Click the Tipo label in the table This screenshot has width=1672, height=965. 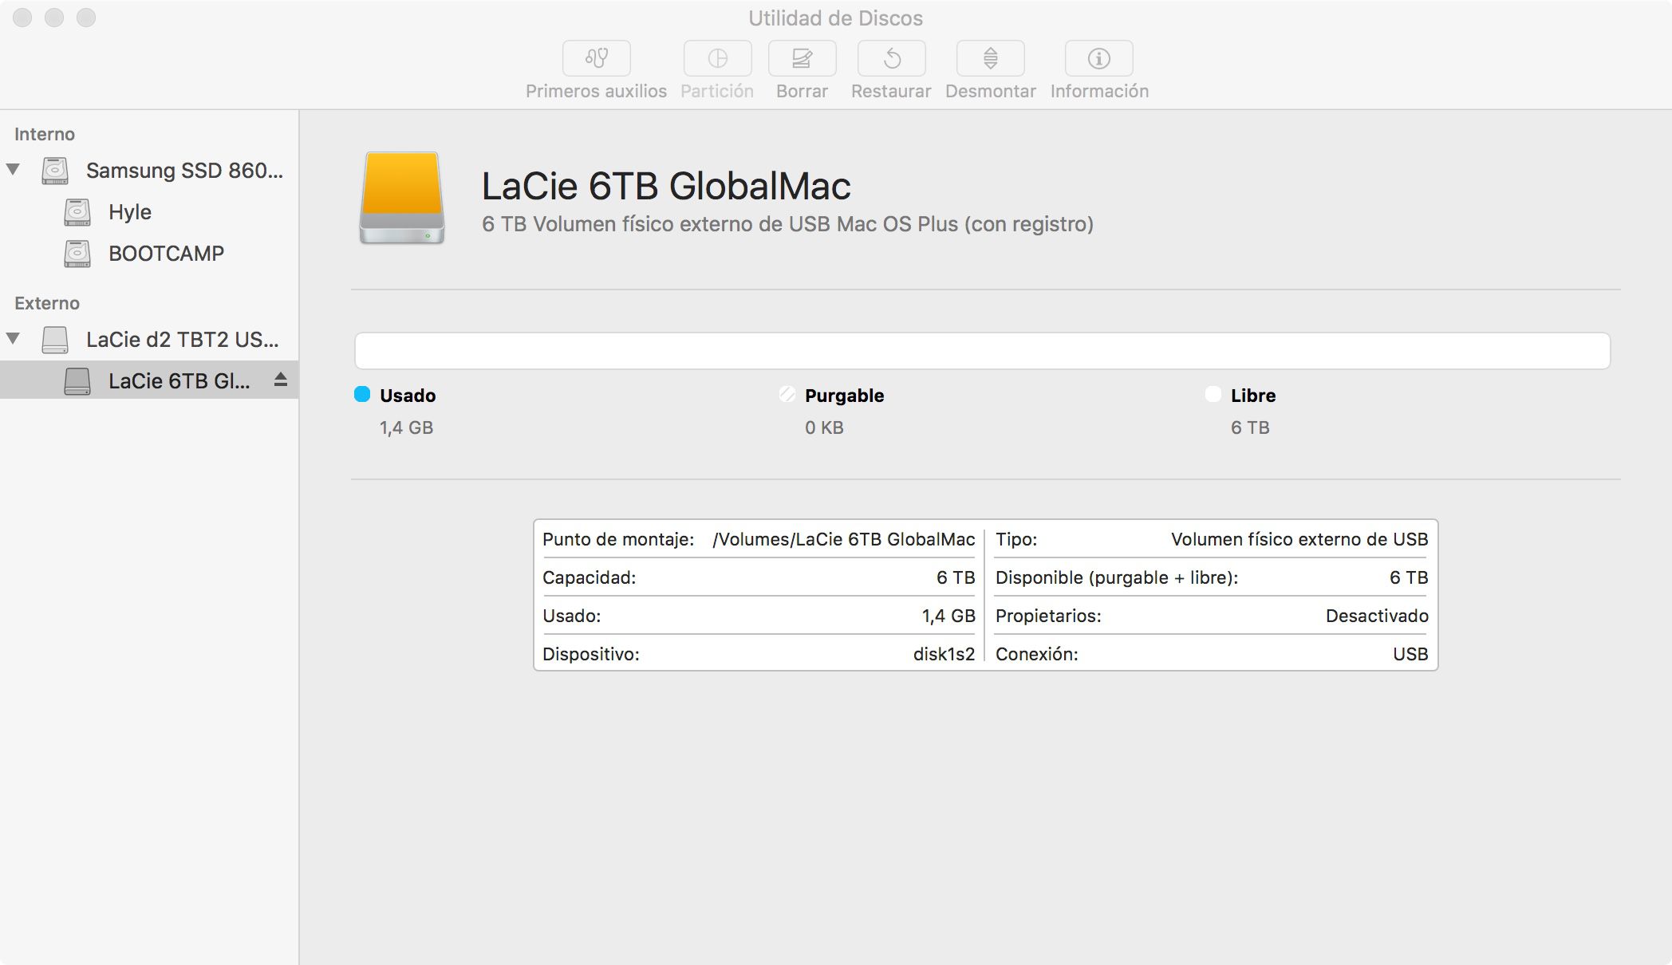click(x=1016, y=539)
